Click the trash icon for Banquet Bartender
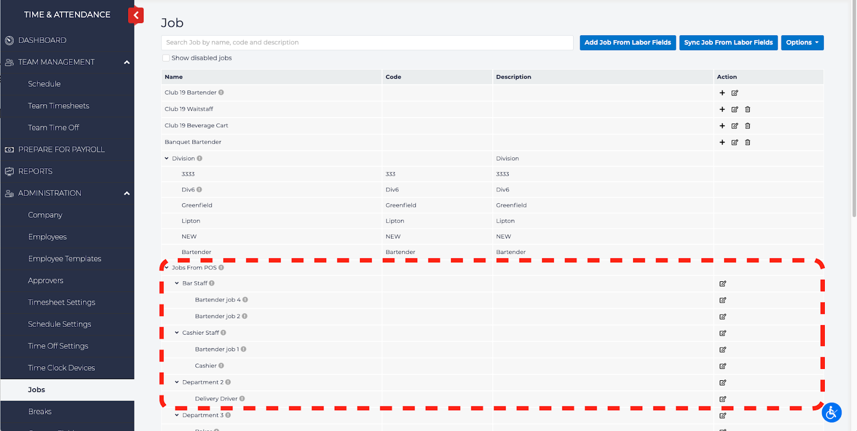Image resolution: width=857 pixels, height=431 pixels. pyautogui.click(x=748, y=143)
